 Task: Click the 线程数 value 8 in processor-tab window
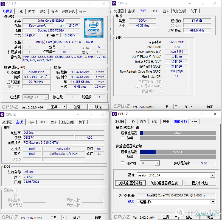pyautogui.click(x=99, y=97)
